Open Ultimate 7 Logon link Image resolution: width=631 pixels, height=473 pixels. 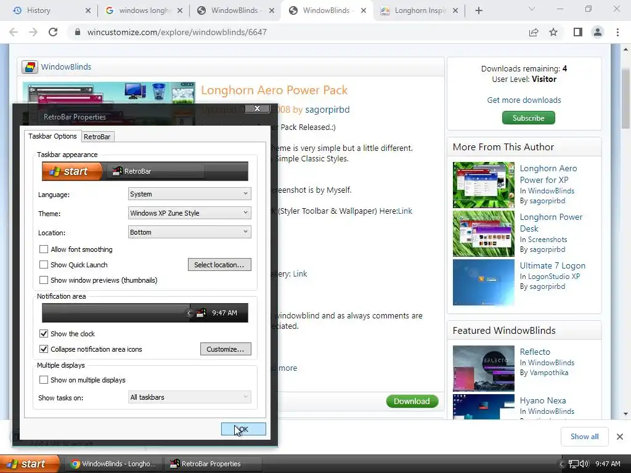click(x=553, y=265)
